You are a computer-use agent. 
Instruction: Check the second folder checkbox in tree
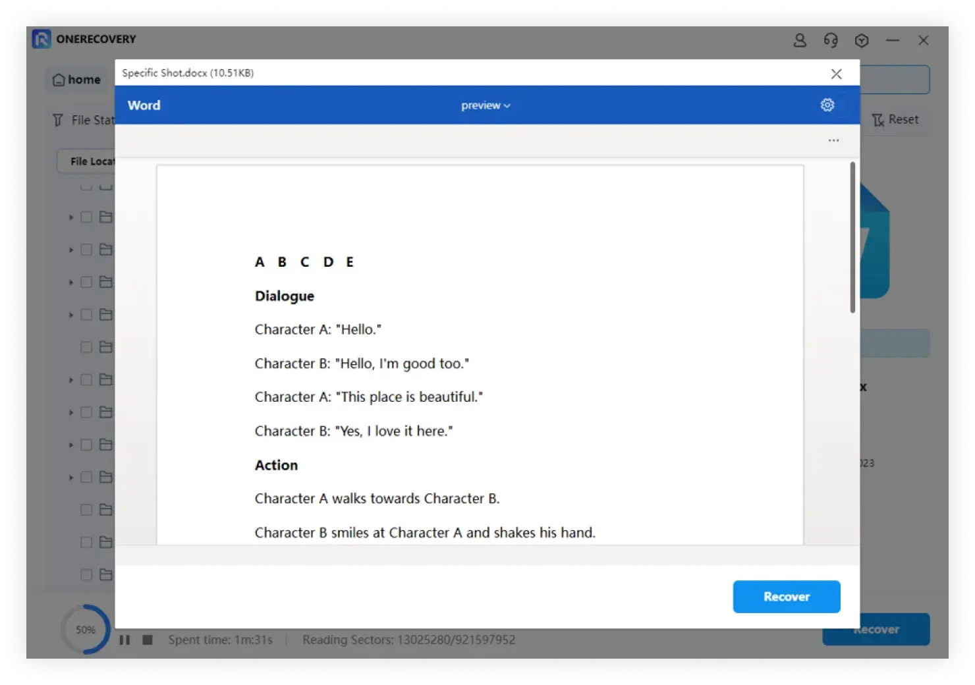pos(86,250)
